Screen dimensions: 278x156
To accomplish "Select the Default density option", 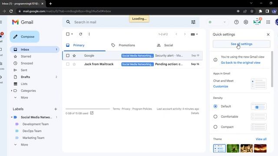I will tap(215, 106).
